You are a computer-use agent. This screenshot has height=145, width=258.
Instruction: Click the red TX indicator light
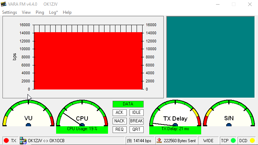click(6, 140)
